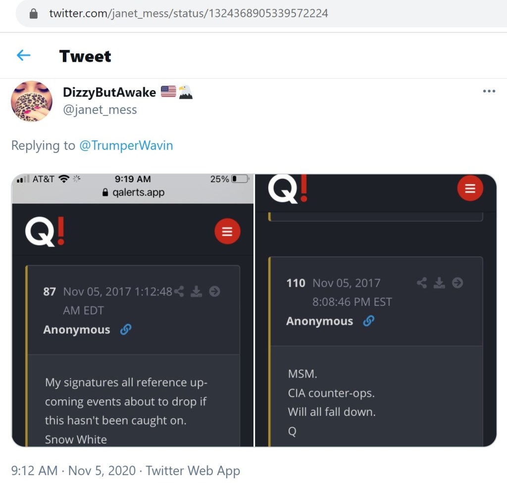The width and height of the screenshot is (507, 488).
Task: Open the three-dot more options menu
Action: click(x=489, y=91)
